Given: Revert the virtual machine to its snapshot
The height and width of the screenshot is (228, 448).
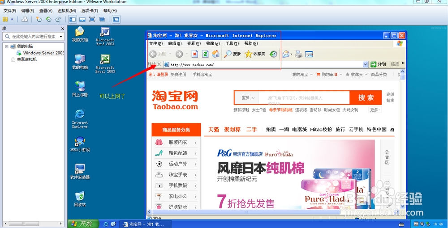Looking at the screenshot, I should click(48, 19).
